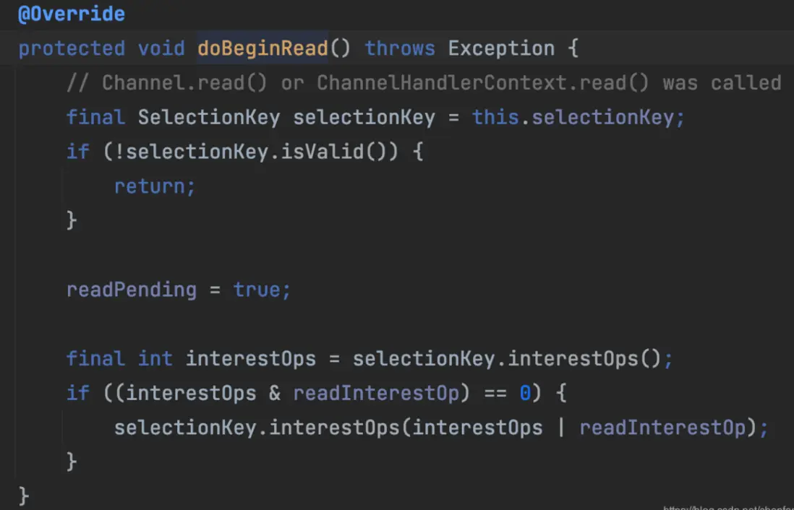Screen dimensions: 794x510
Task: Click the protected keyword
Action: coord(71,48)
